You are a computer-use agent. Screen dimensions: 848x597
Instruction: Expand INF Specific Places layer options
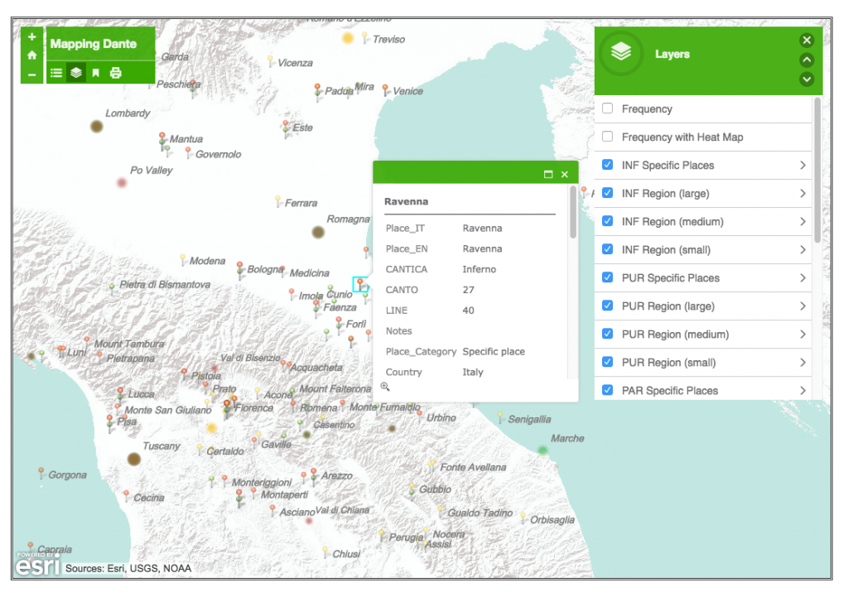coord(802,166)
